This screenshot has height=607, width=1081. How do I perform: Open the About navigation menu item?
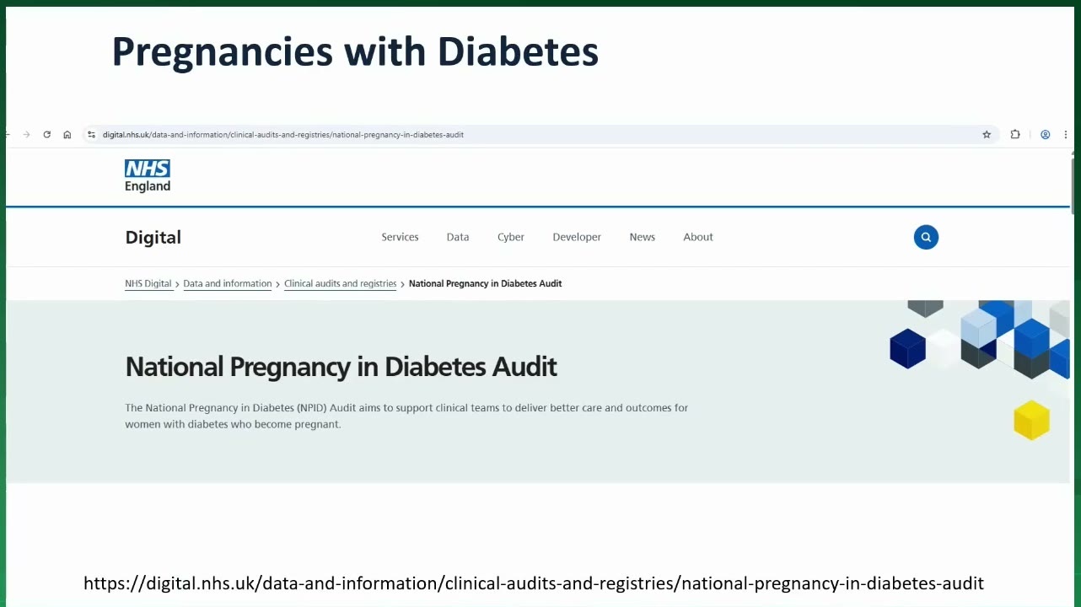click(x=698, y=237)
